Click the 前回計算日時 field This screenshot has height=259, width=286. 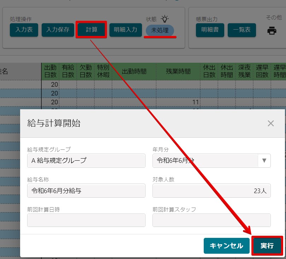pyautogui.click(x=86, y=220)
